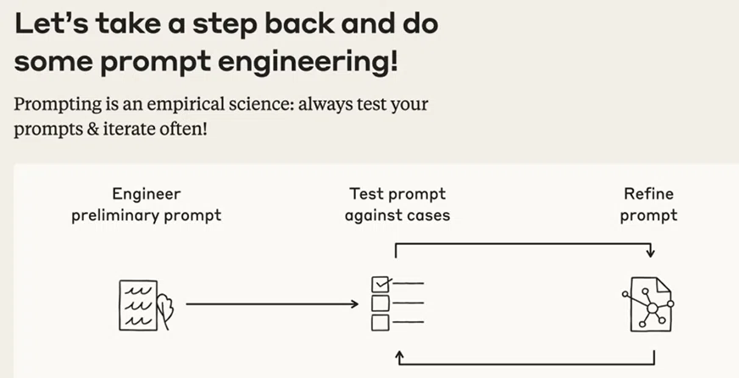Click the 'iterate often!' text

153,129
